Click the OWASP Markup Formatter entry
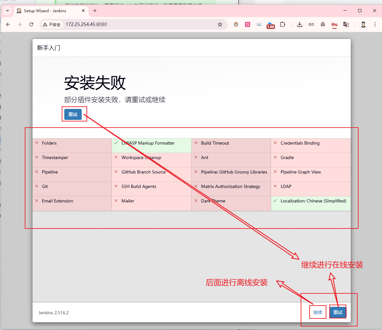 point(151,146)
